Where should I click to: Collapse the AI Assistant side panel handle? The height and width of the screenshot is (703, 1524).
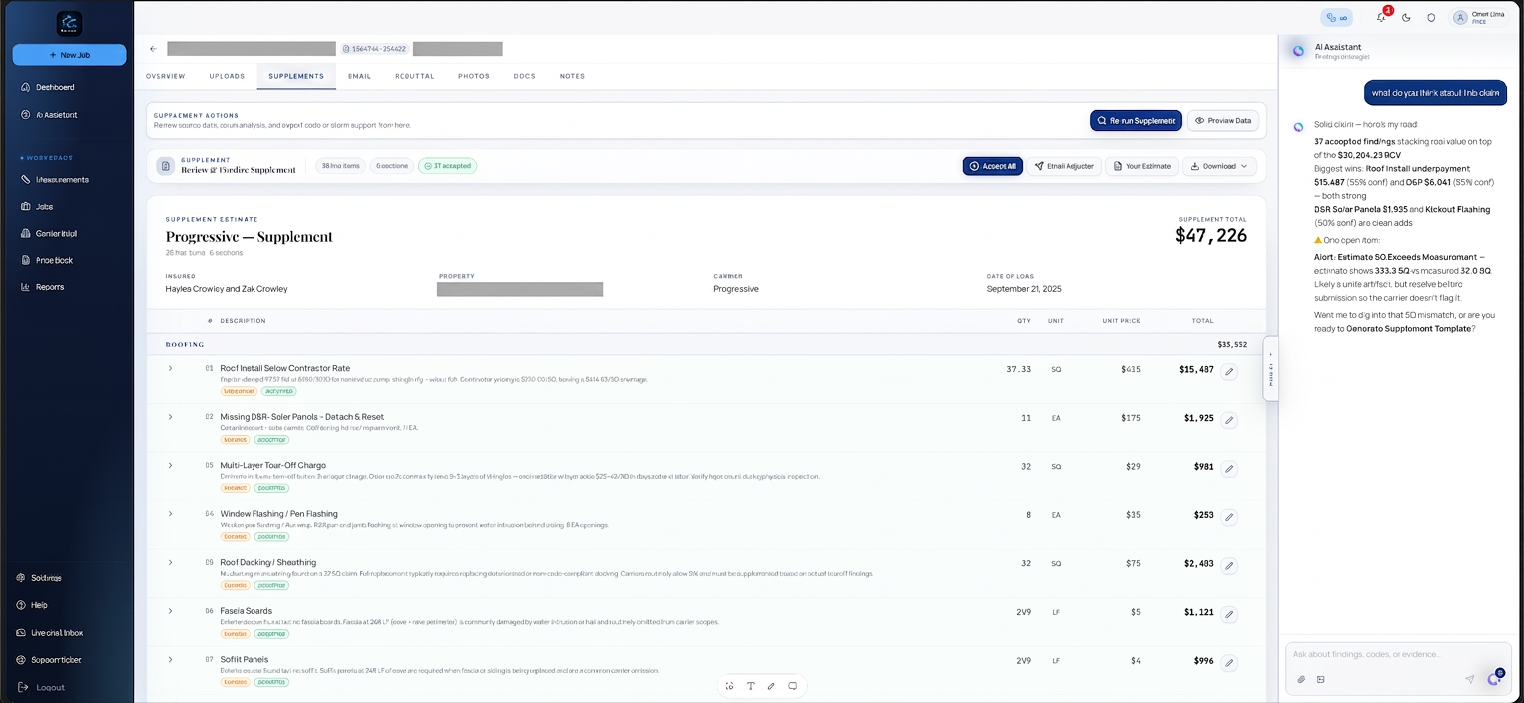(1270, 367)
